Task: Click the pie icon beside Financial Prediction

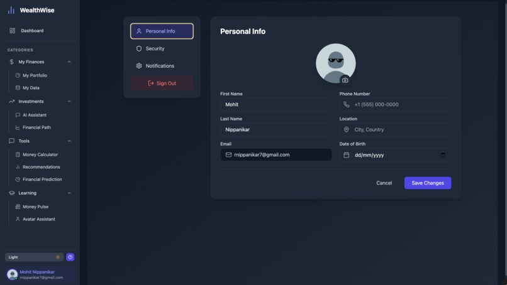Action: pos(18,179)
